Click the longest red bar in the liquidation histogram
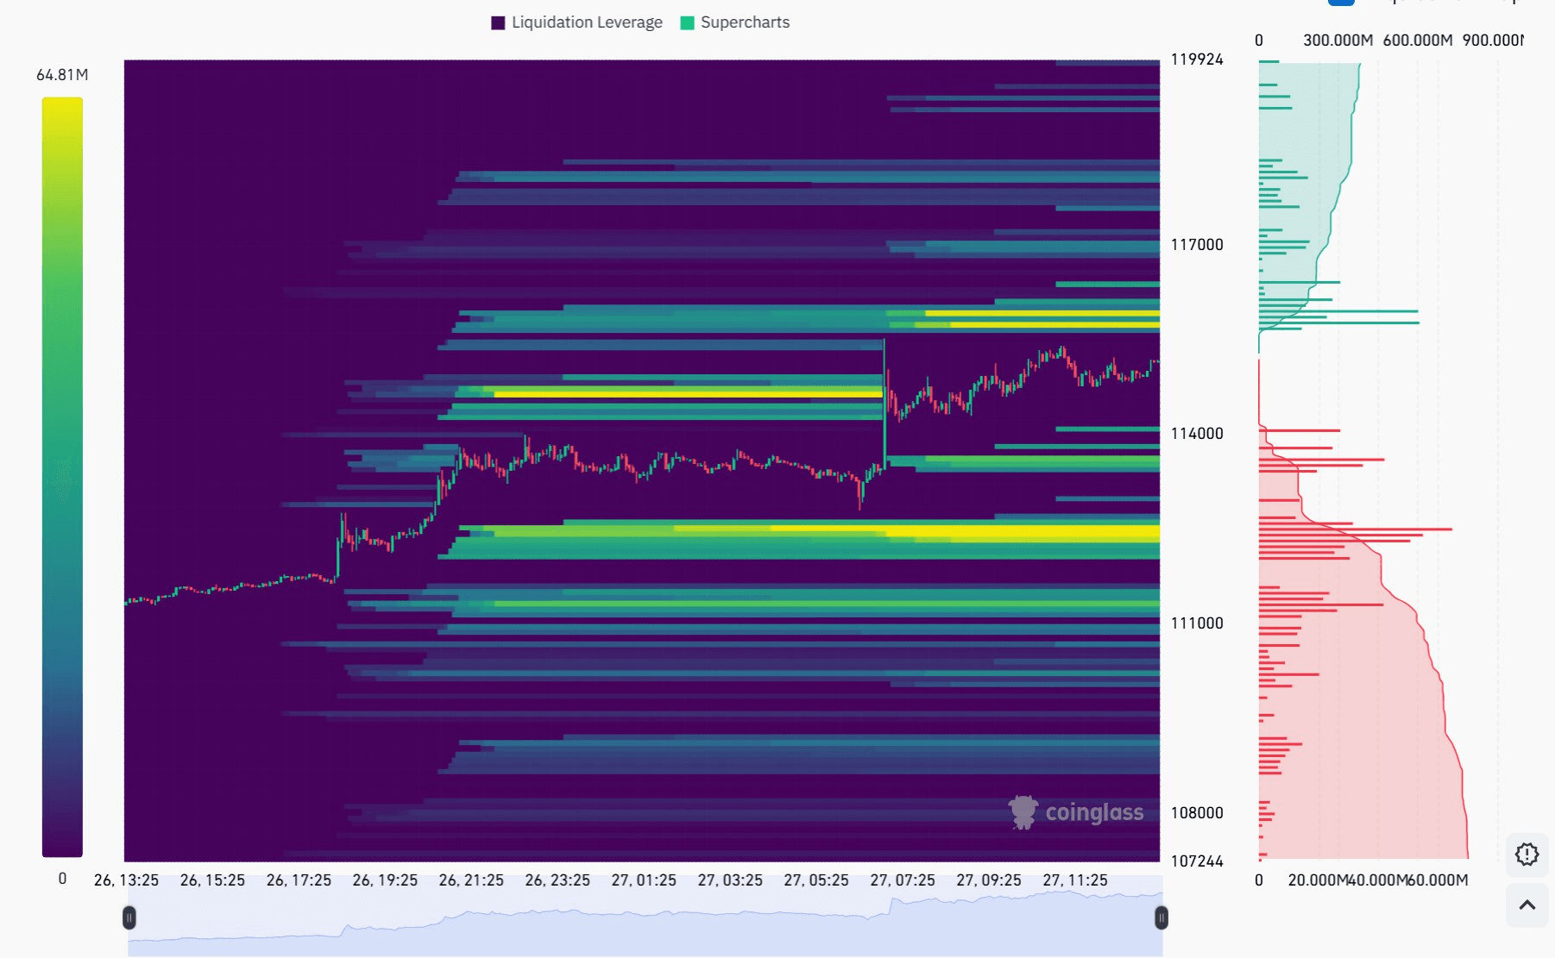The image size is (1555, 958). [x=1355, y=529]
